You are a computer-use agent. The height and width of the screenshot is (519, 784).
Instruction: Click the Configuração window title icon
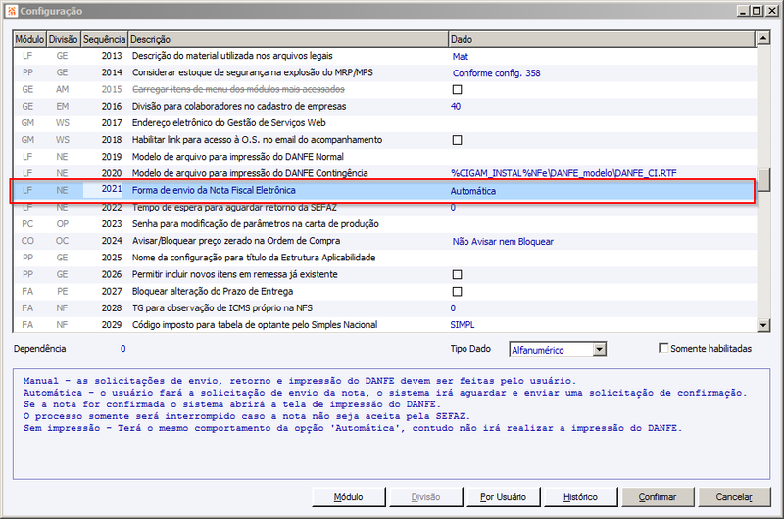point(12,11)
